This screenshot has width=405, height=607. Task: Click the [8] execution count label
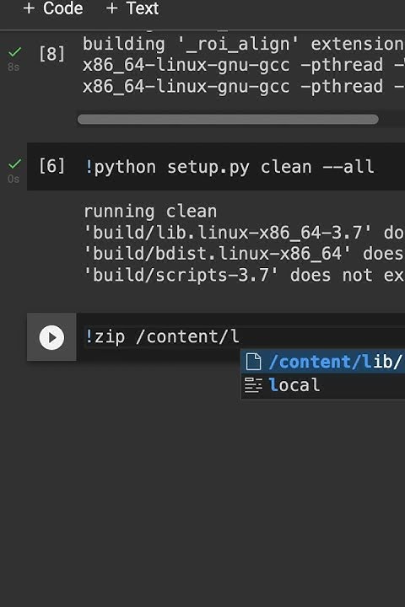coord(51,54)
